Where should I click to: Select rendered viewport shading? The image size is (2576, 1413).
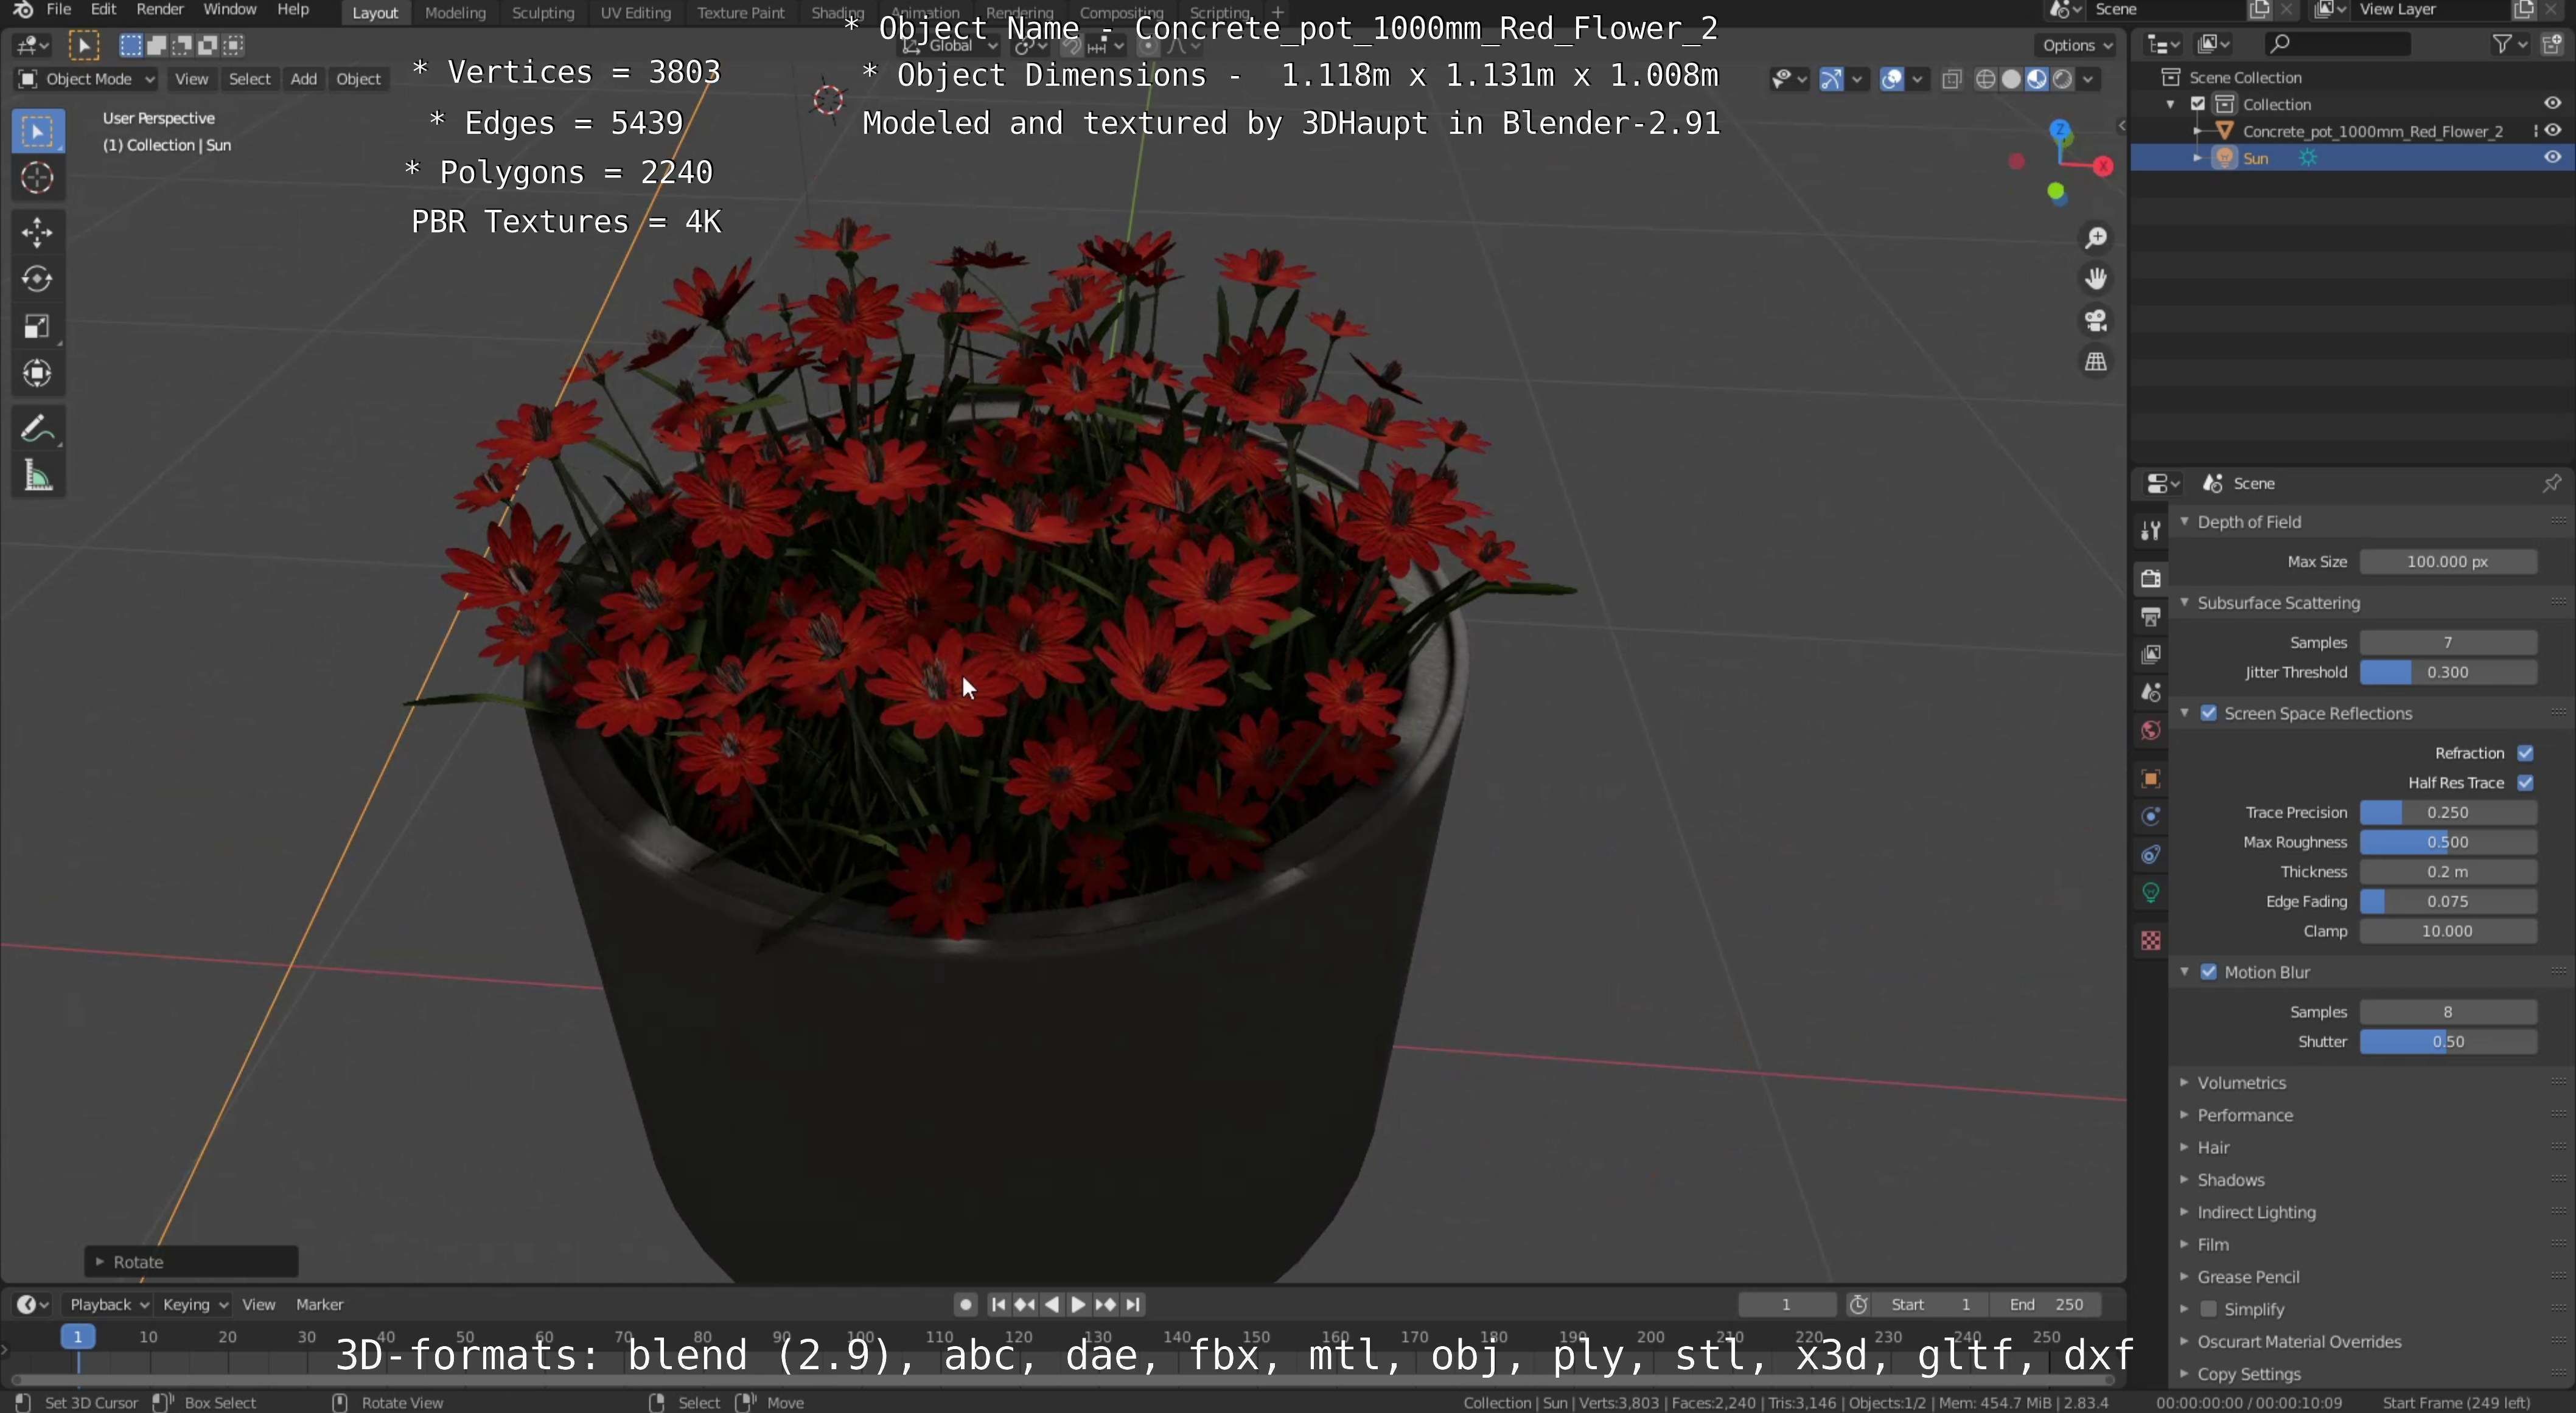coord(2062,79)
